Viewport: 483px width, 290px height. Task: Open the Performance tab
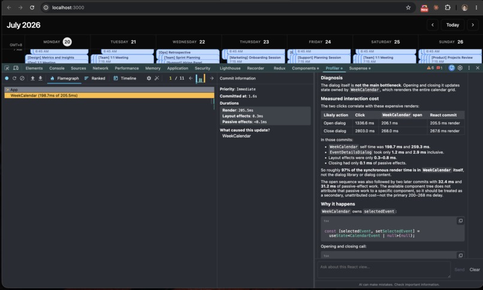(x=127, y=68)
